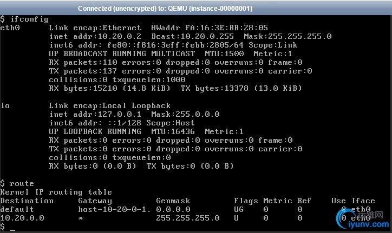Click the host-10-20-0-1 gateway entry

pos(114,209)
